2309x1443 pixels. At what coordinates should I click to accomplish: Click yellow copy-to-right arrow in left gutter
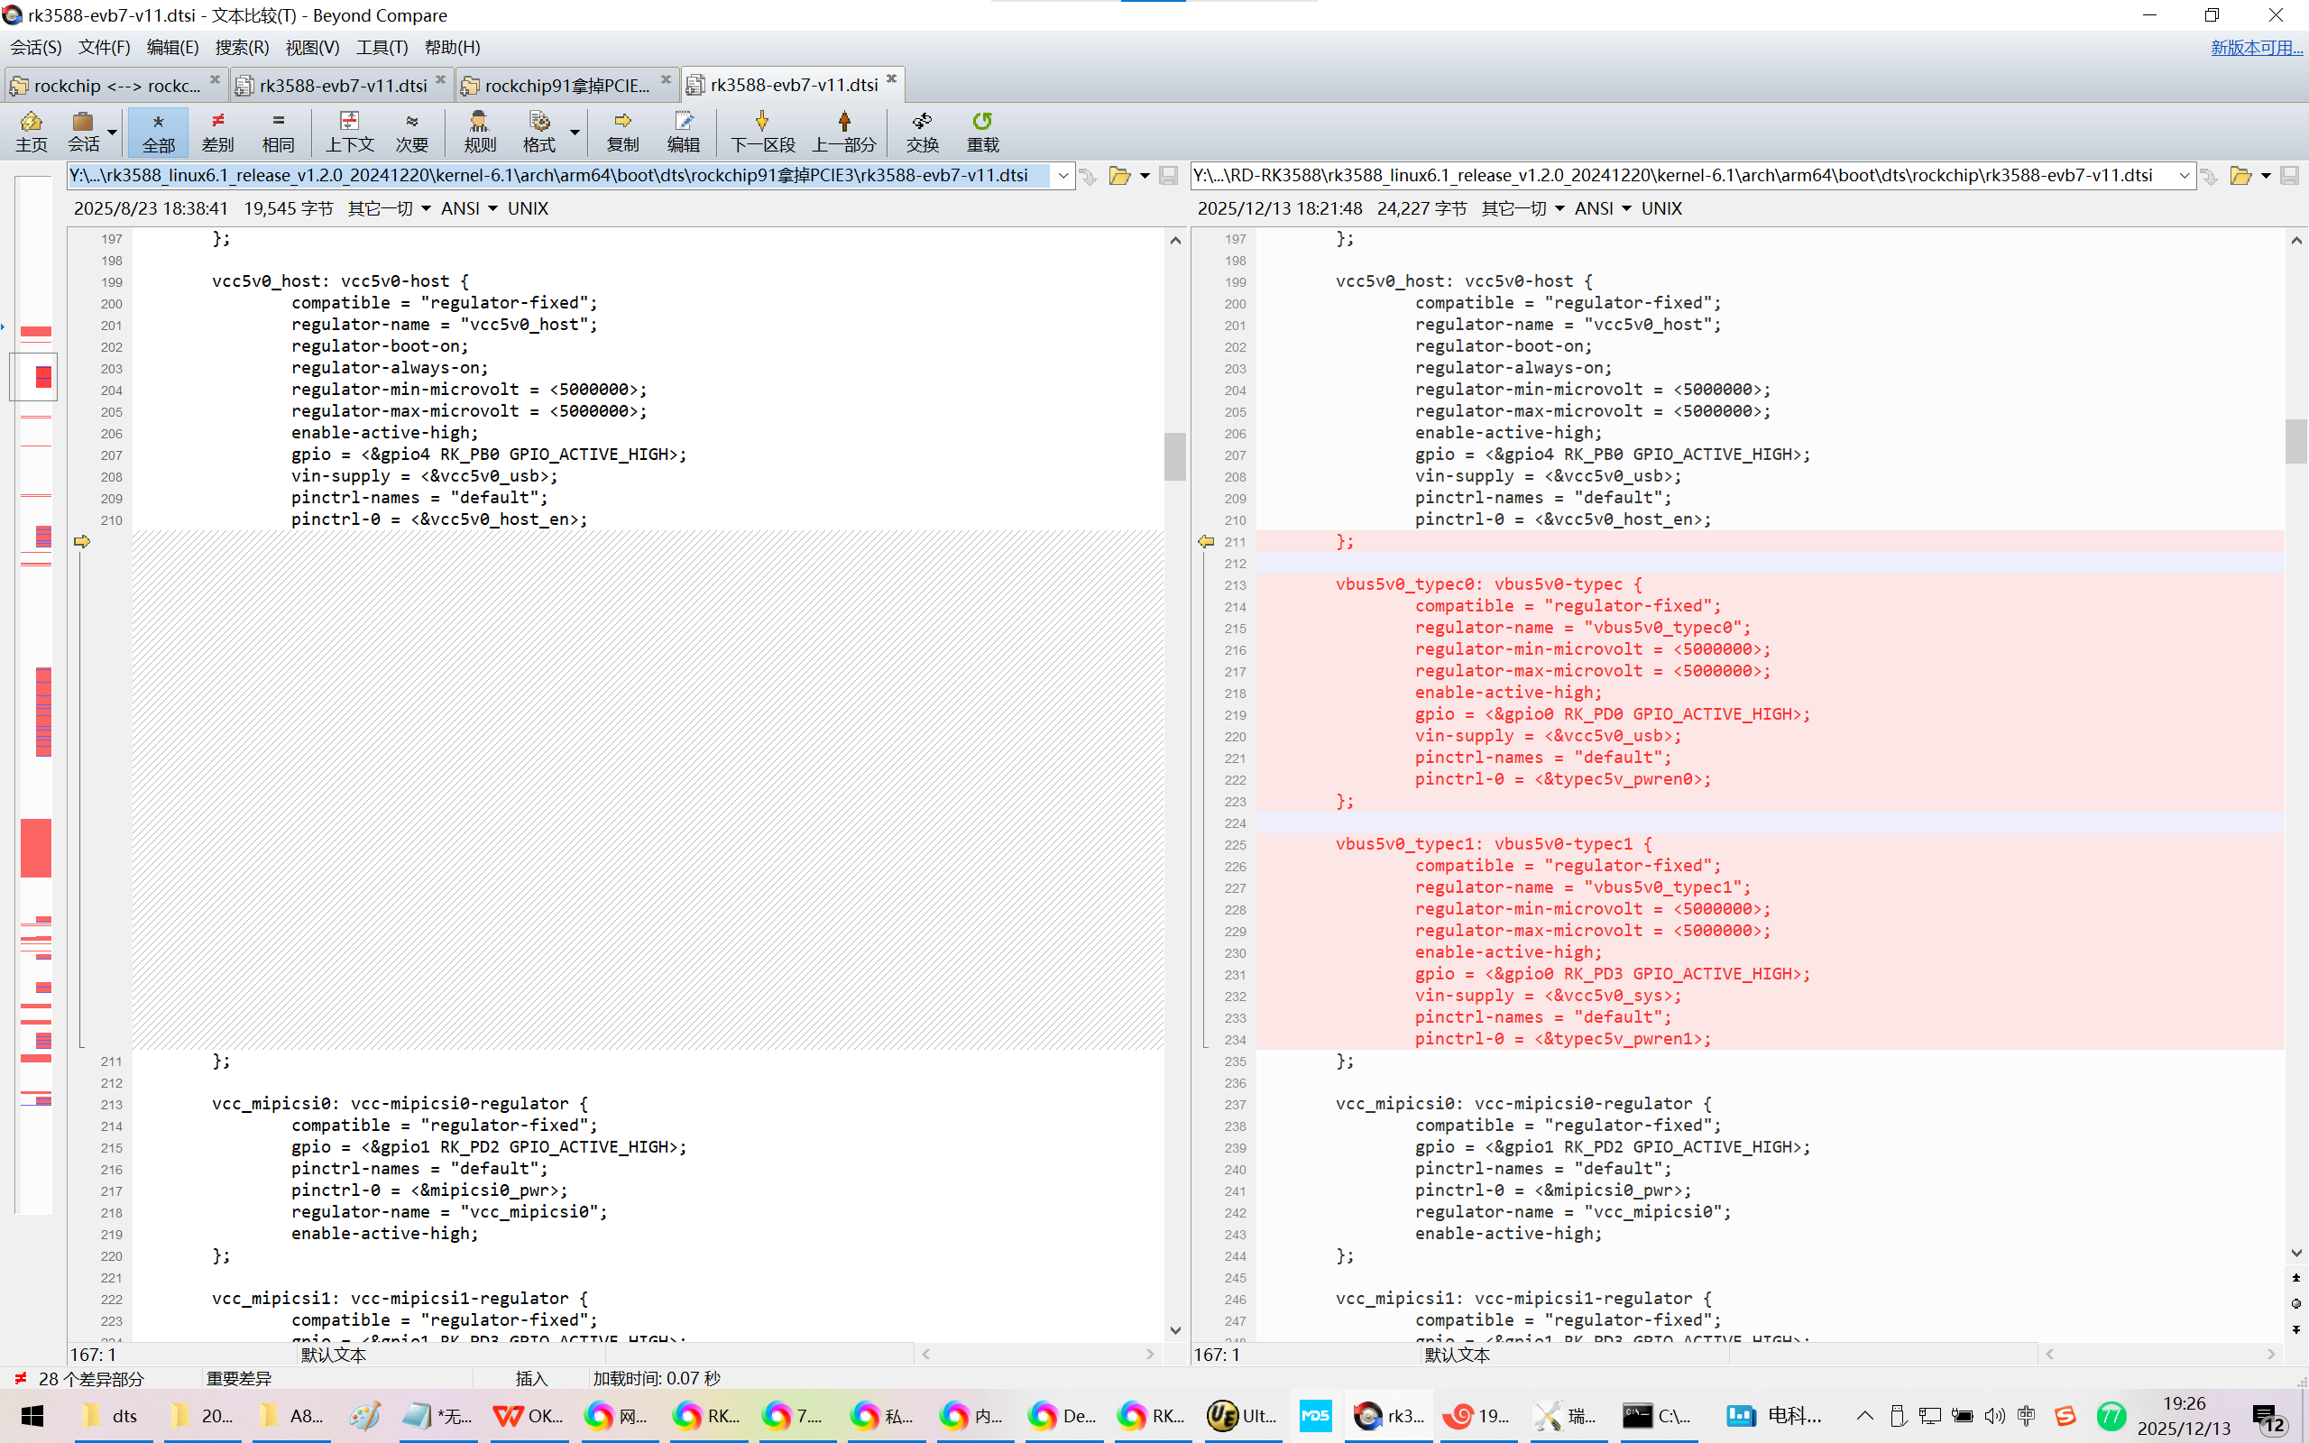[x=82, y=541]
